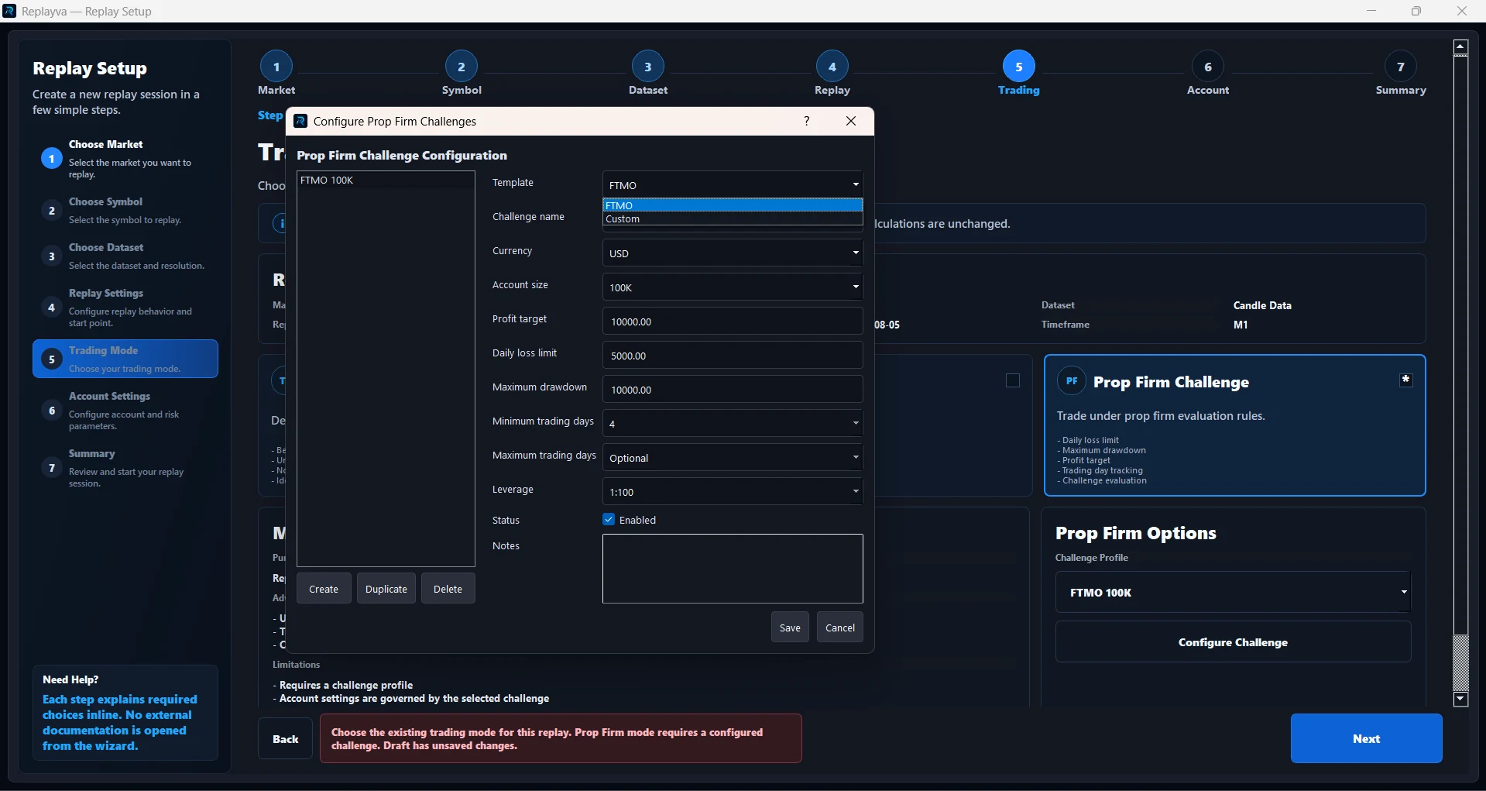Image resolution: width=1486 pixels, height=791 pixels.
Task: Check the unselected trading mode card checkbox
Action: tap(1013, 380)
